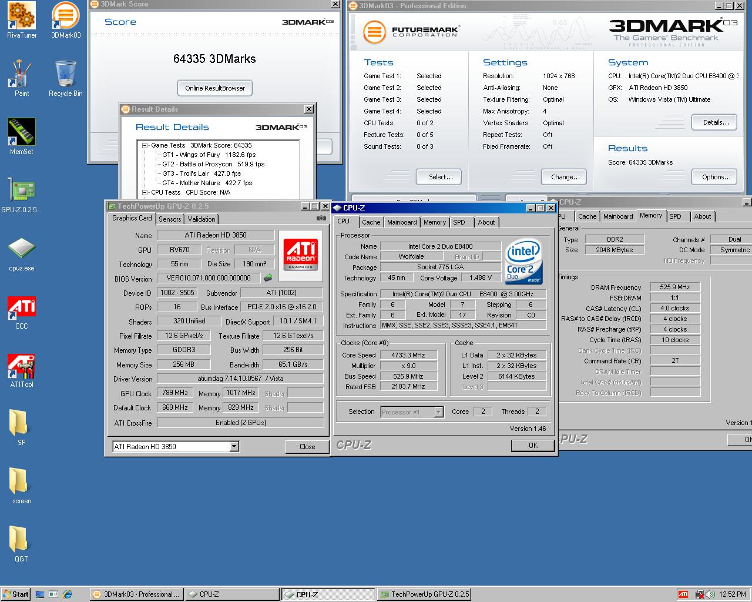Open the Cache tab in front CPU-Z

pos(371,222)
